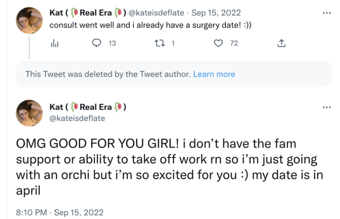Image resolution: width=340 pixels, height=219 pixels.
Task: Click the "Learn more" link
Action: click(214, 74)
